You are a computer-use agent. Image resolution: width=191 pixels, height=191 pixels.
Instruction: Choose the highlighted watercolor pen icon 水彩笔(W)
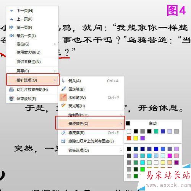click(63, 97)
